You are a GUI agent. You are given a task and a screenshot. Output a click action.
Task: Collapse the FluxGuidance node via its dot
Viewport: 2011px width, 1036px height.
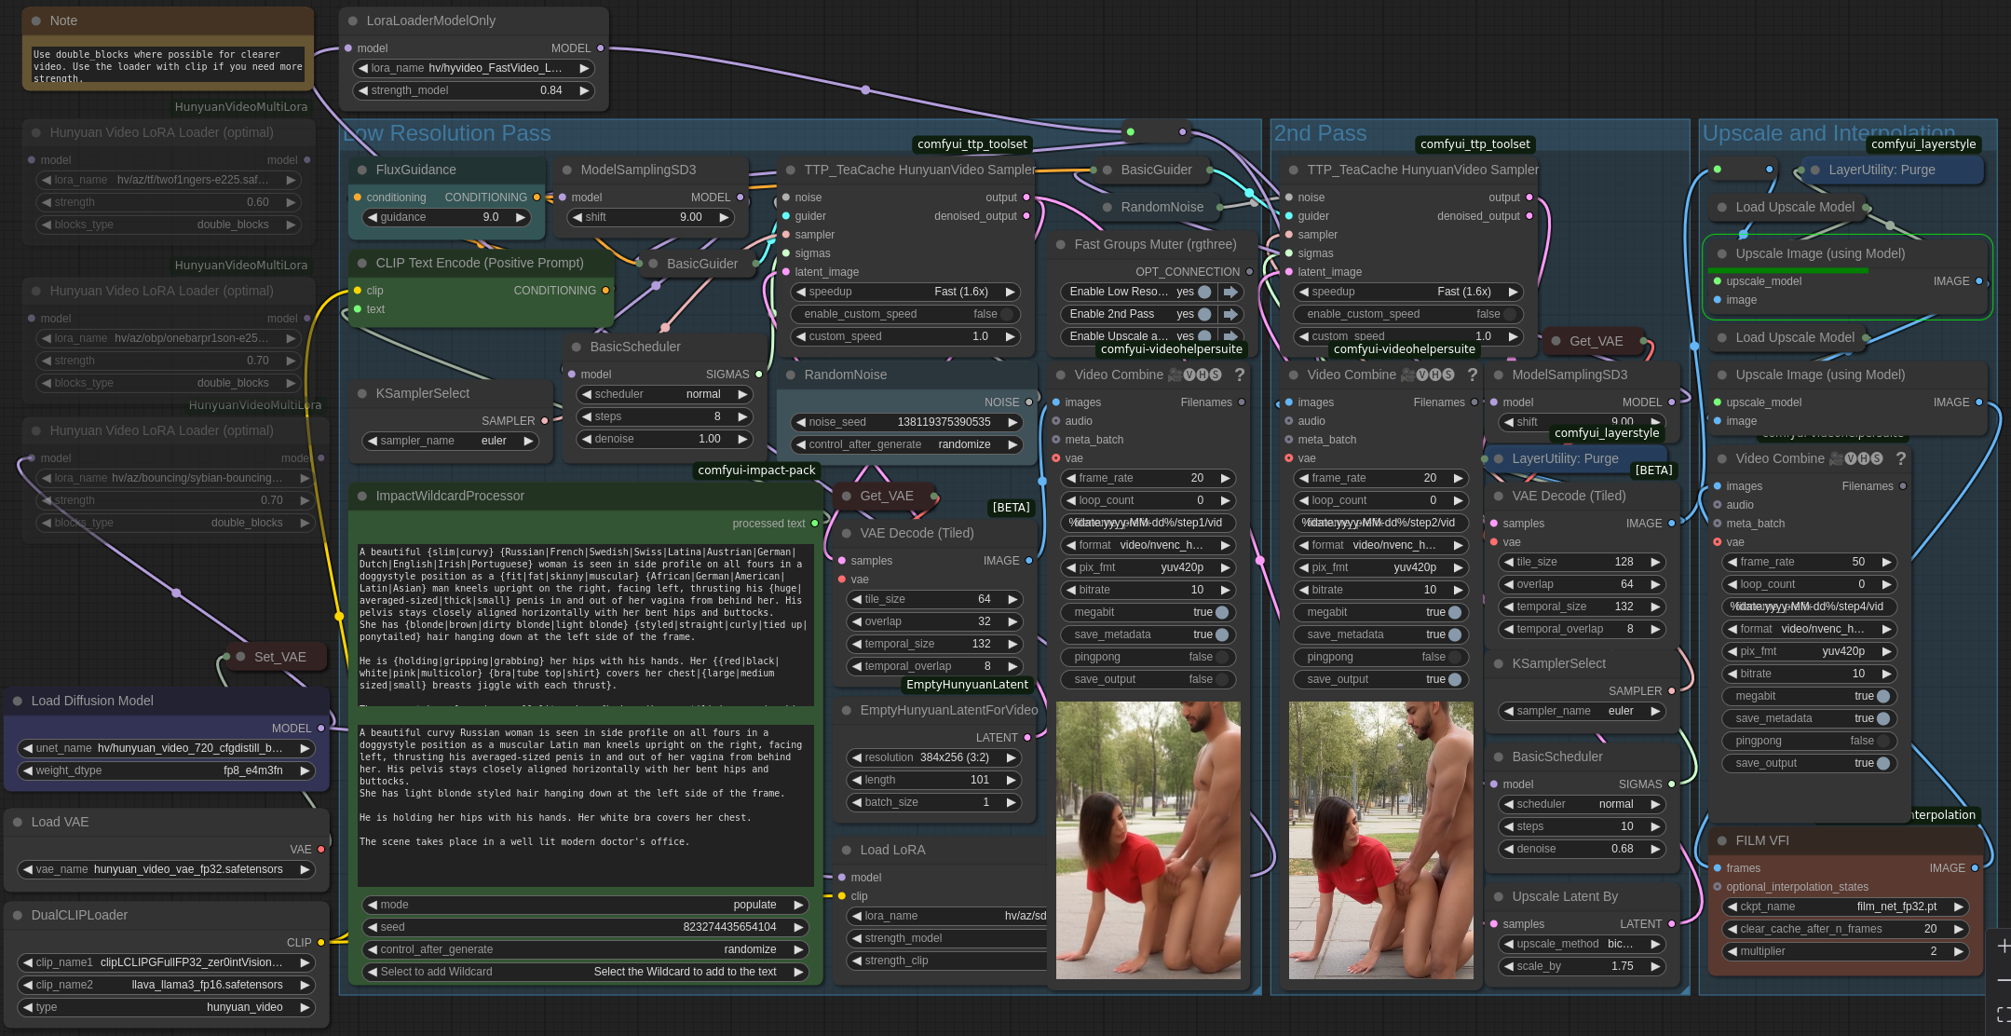pyautogui.click(x=361, y=170)
